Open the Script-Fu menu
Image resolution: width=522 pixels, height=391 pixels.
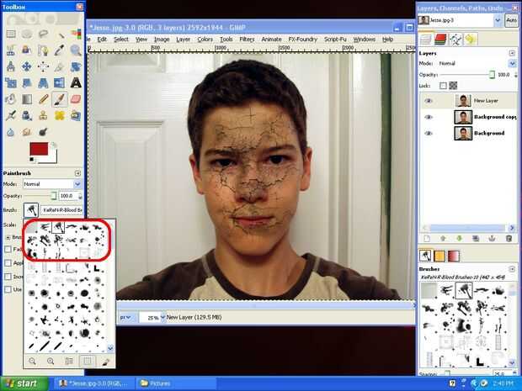pyautogui.click(x=335, y=40)
